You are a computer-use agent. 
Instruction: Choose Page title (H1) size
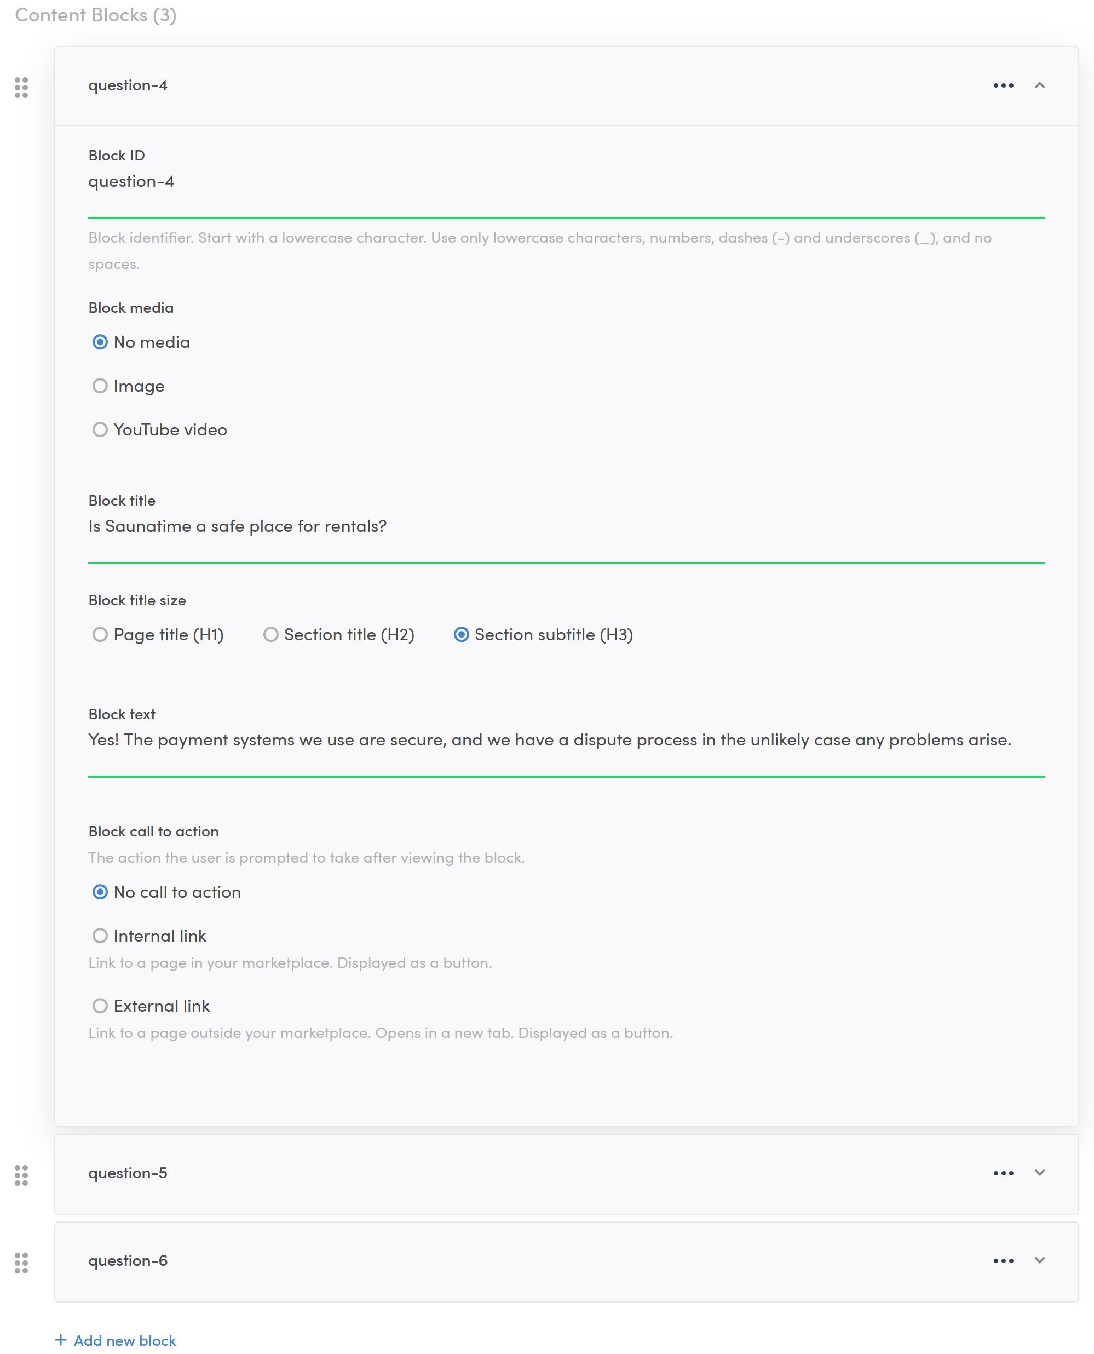[100, 635]
